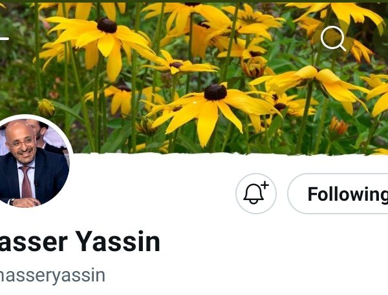Click blank area between name and Following

tap(198, 241)
